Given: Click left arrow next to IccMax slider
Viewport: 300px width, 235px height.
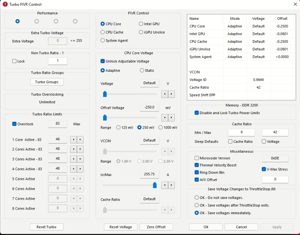Looking at the screenshot, I should click(x=165, y=185).
